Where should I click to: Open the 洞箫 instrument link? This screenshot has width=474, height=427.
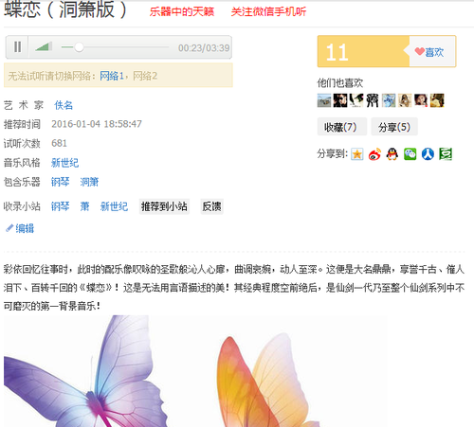pos(89,182)
